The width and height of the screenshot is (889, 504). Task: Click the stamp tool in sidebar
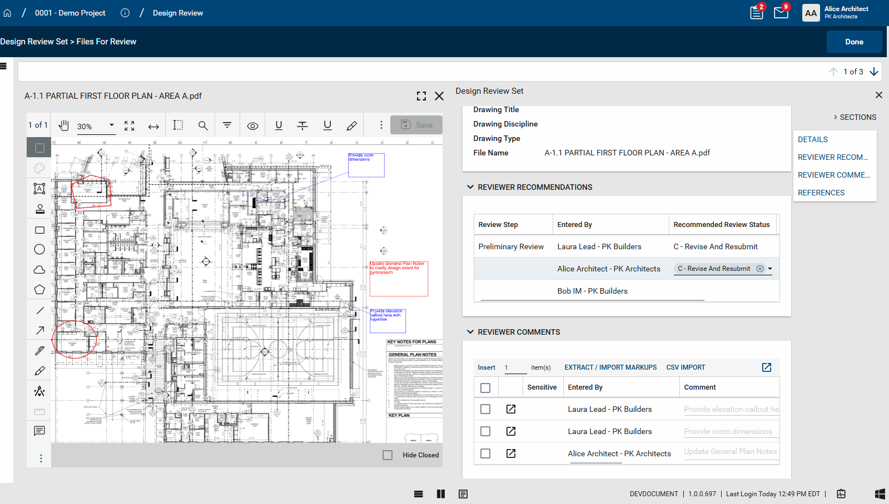click(x=39, y=209)
